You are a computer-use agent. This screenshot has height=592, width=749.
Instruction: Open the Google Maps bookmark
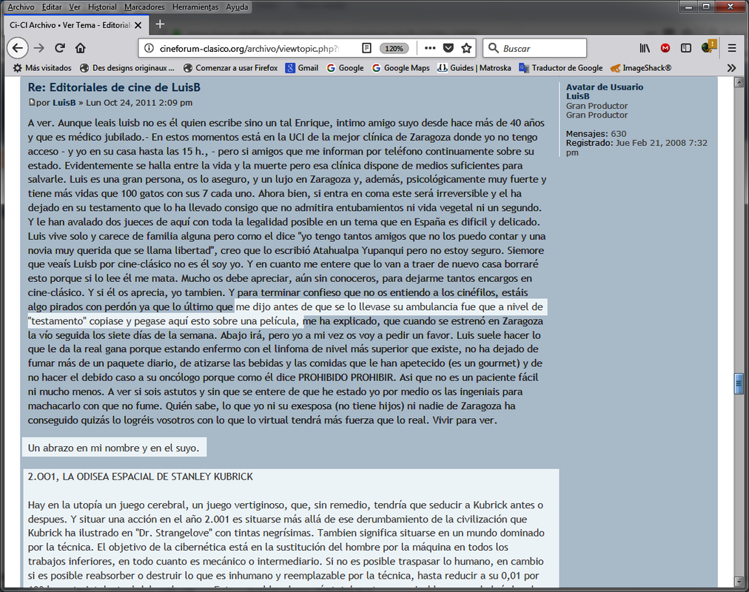[400, 68]
